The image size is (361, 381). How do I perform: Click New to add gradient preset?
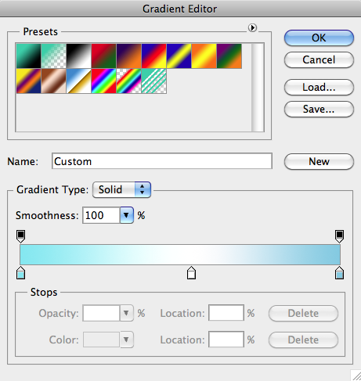[319, 161]
